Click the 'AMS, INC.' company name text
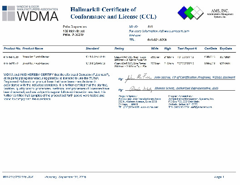Image resolution: width=240 pixels, height=185 pixels. point(220,11)
